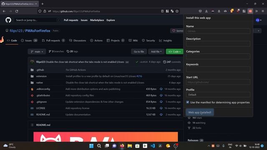Click the red PWAsForFirefox extension icon
Image resolution: width=267 pixels, height=150 pixels.
250,11
